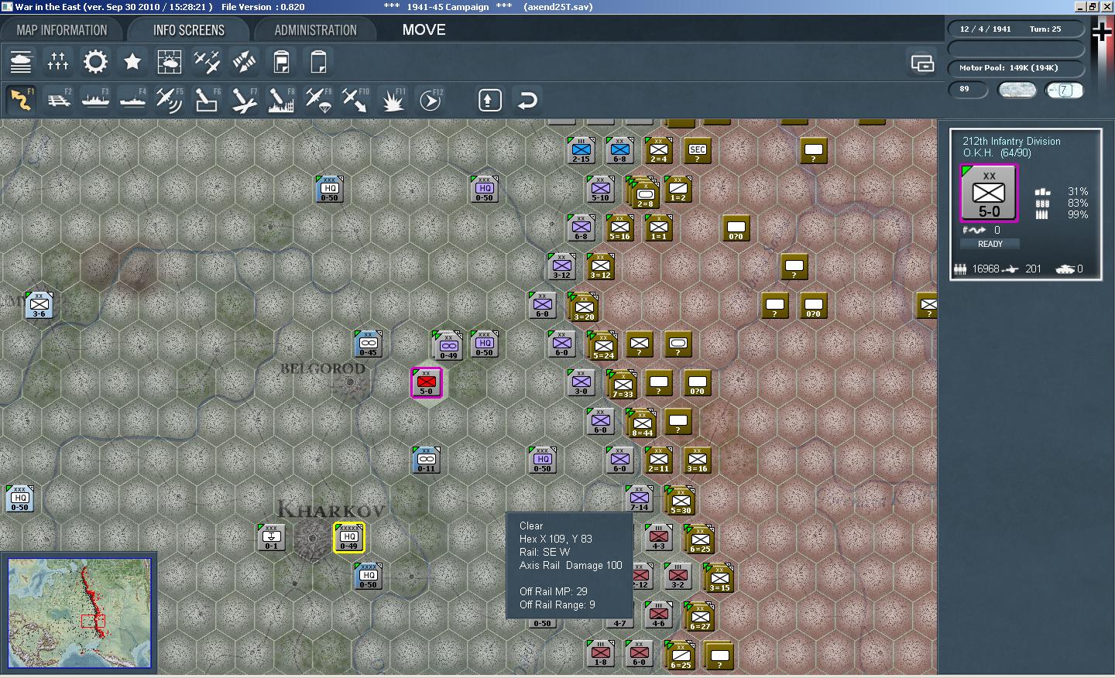Open the report icon with flag
The width and height of the screenshot is (1115, 678).
click(x=281, y=61)
